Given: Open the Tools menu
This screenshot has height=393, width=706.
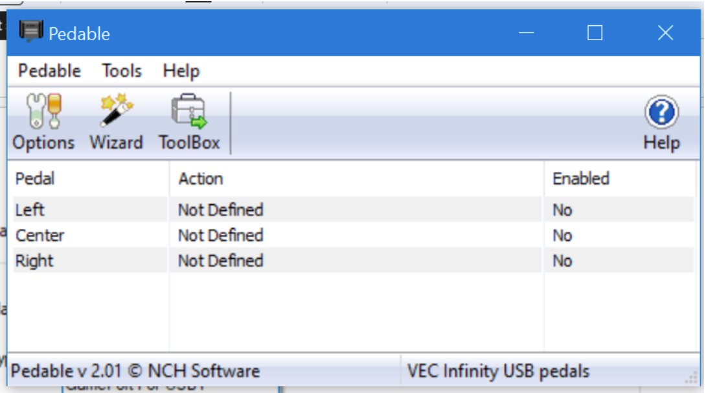Looking at the screenshot, I should click(x=122, y=71).
